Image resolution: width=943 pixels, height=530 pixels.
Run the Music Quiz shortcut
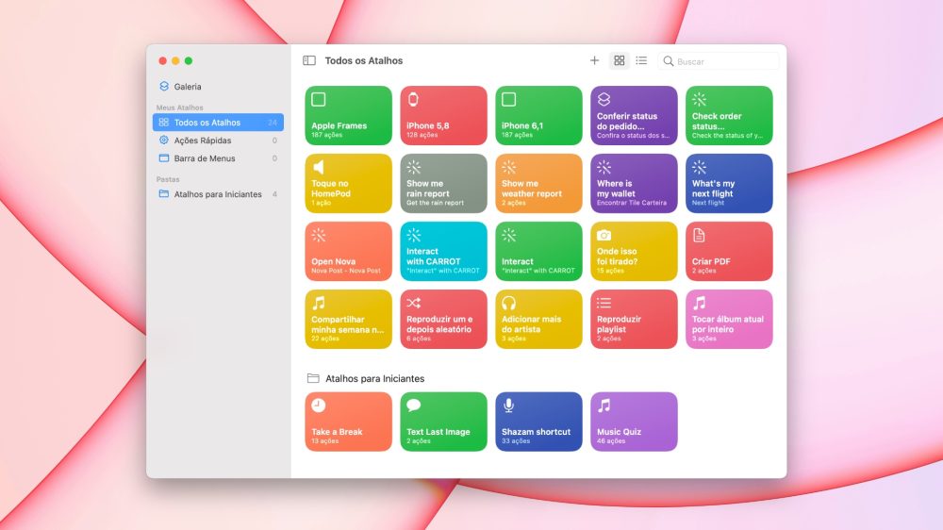[x=634, y=422]
